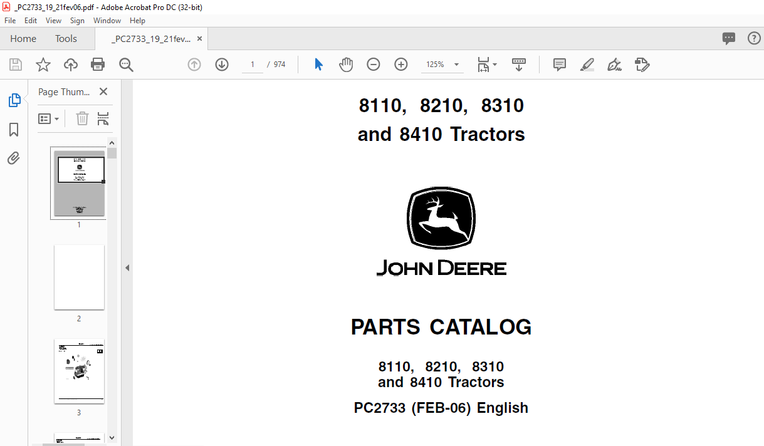Click the thumbnail page layout icon
This screenshot has width=764, height=446.
point(103,118)
